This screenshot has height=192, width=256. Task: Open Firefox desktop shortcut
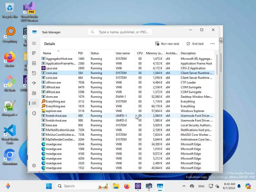pyautogui.click(x=10, y=59)
